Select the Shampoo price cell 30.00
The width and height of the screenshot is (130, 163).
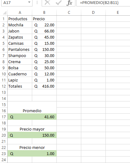click(44, 56)
